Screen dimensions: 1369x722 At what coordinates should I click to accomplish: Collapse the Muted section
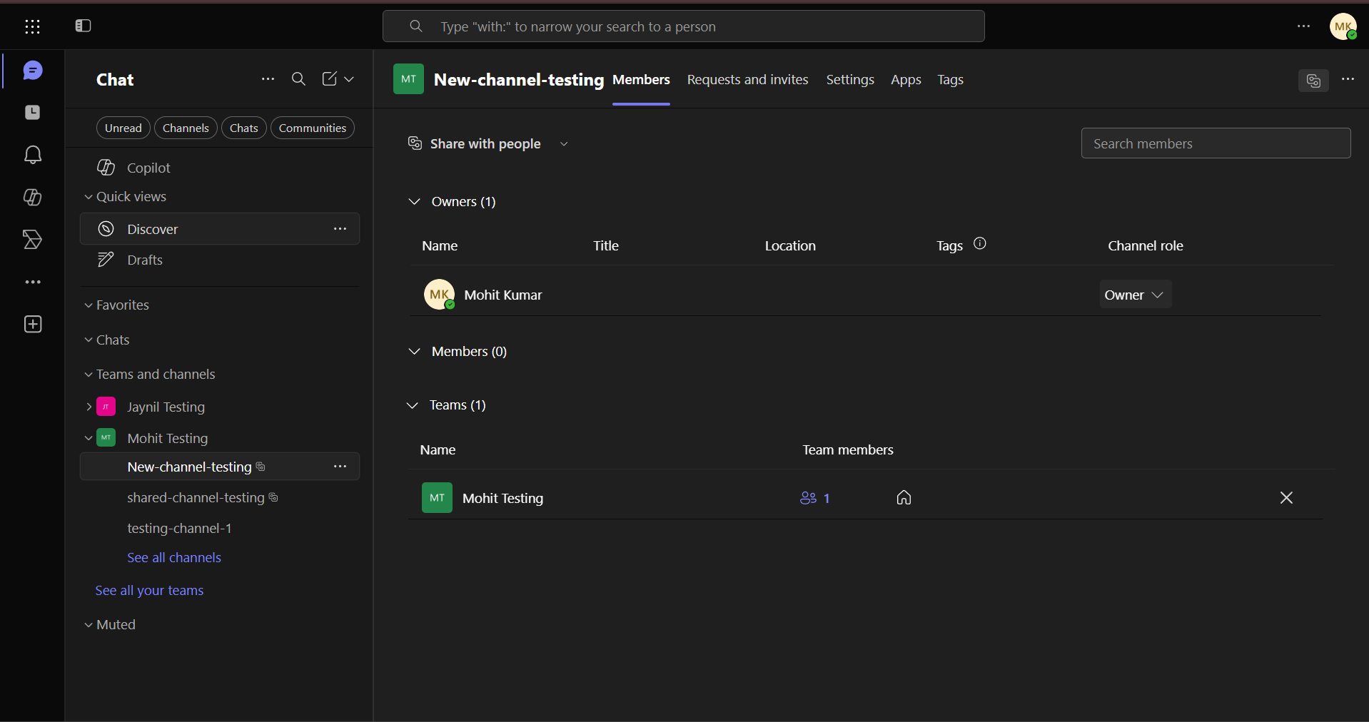tap(89, 625)
